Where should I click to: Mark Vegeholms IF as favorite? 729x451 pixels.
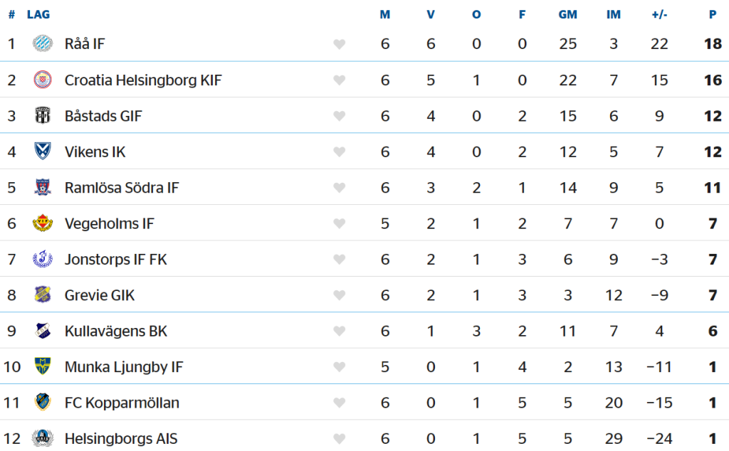pyautogui.click(x=339, y=224)
